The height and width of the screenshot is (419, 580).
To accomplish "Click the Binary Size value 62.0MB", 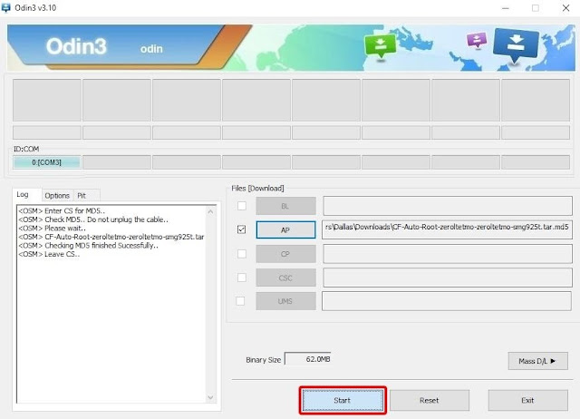I will point(308,359).
